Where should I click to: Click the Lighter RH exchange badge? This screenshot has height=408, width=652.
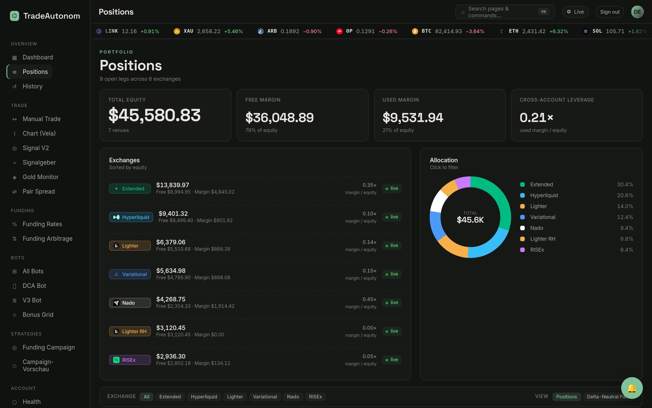click(x=130, y=331)
